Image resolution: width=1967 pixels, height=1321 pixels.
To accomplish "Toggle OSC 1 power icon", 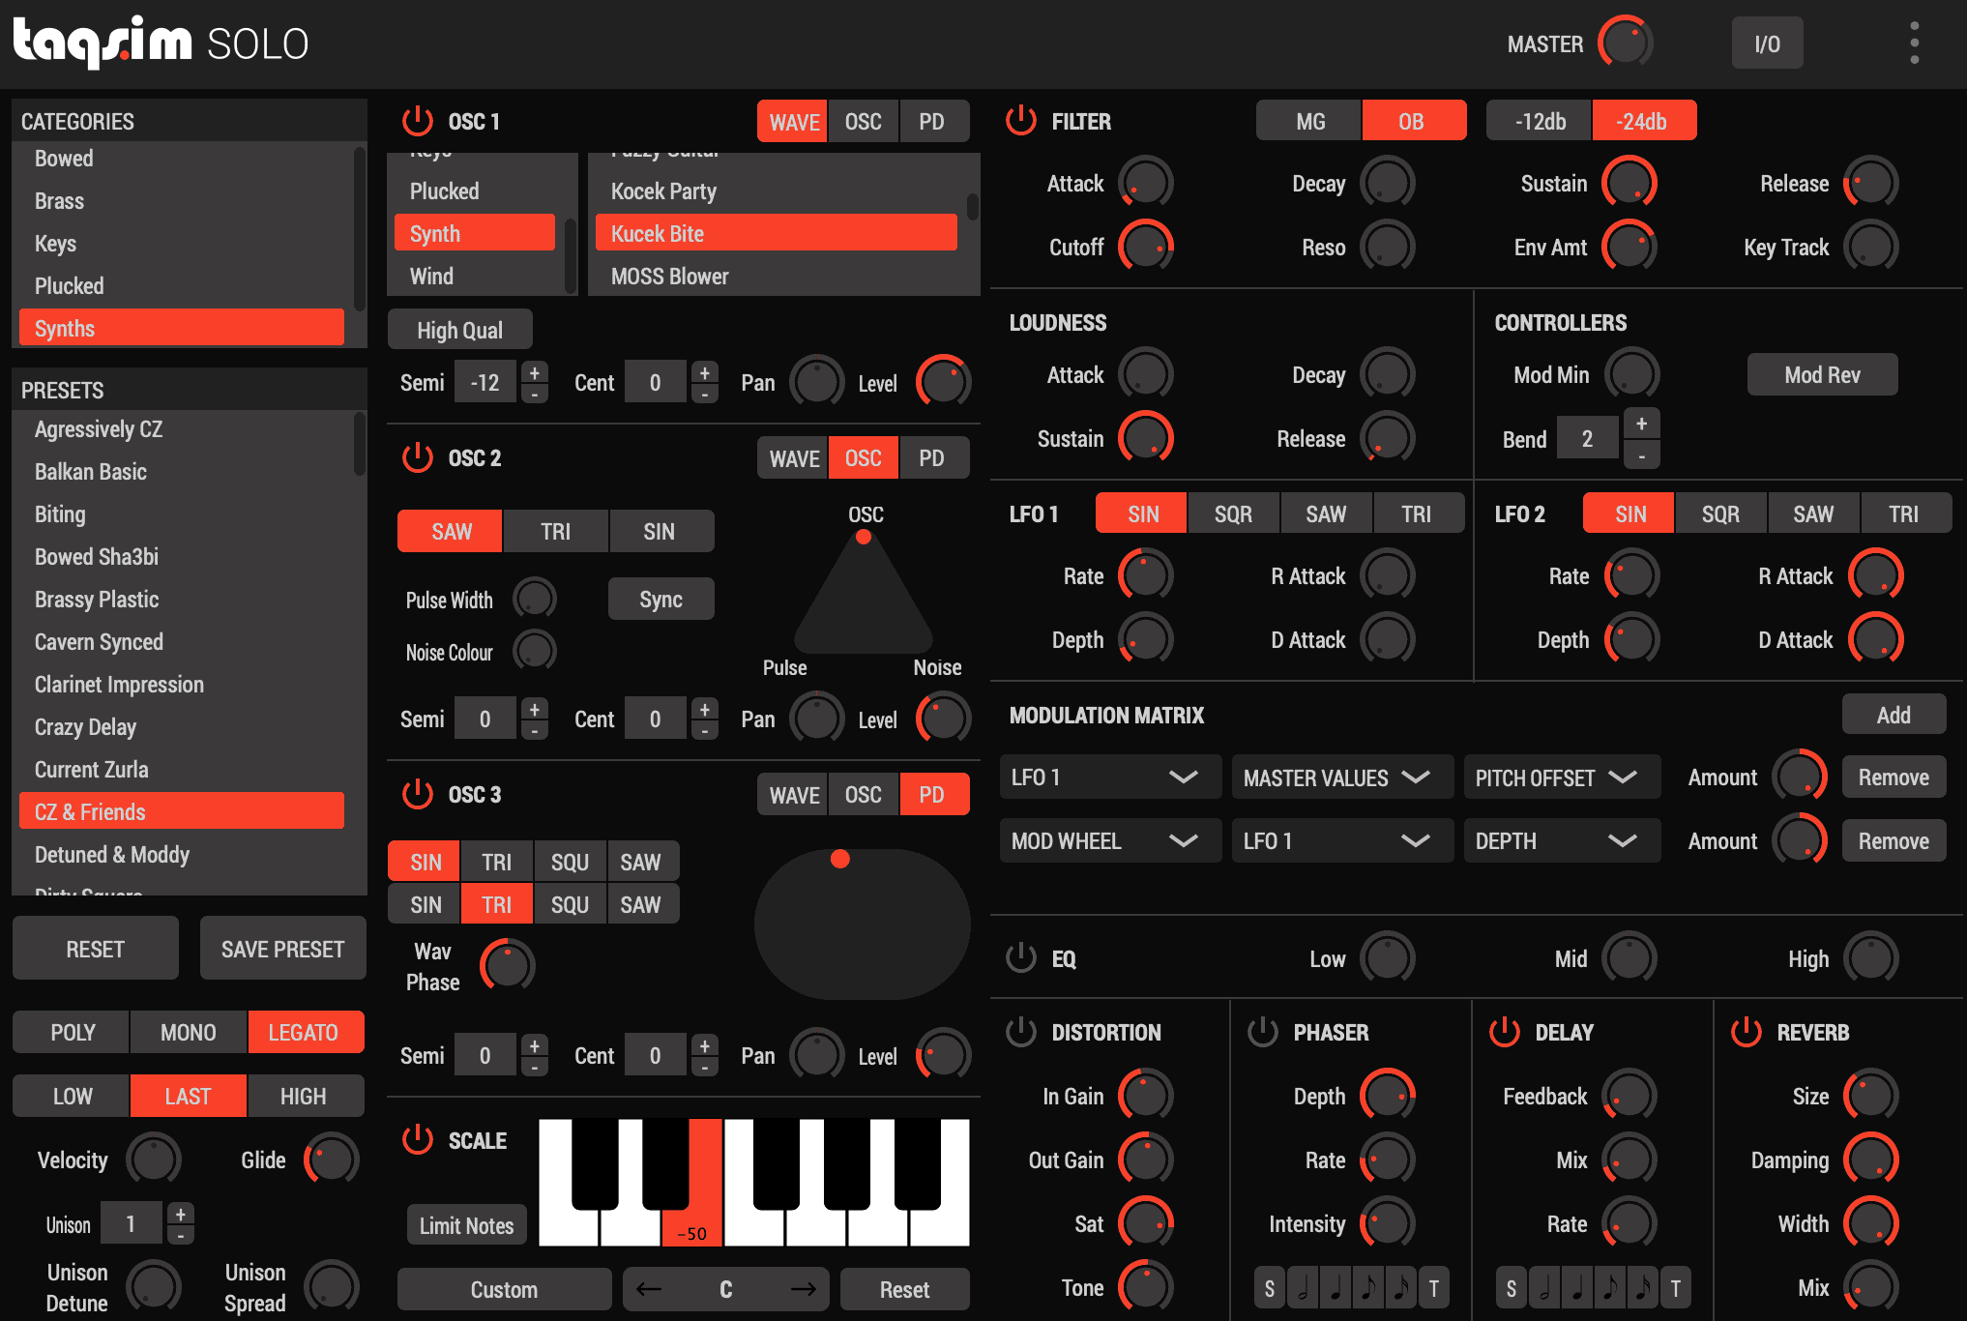I will 418,121.
